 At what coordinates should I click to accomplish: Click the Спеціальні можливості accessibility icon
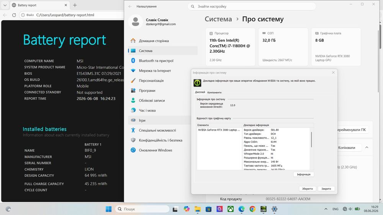click(133, 130)
